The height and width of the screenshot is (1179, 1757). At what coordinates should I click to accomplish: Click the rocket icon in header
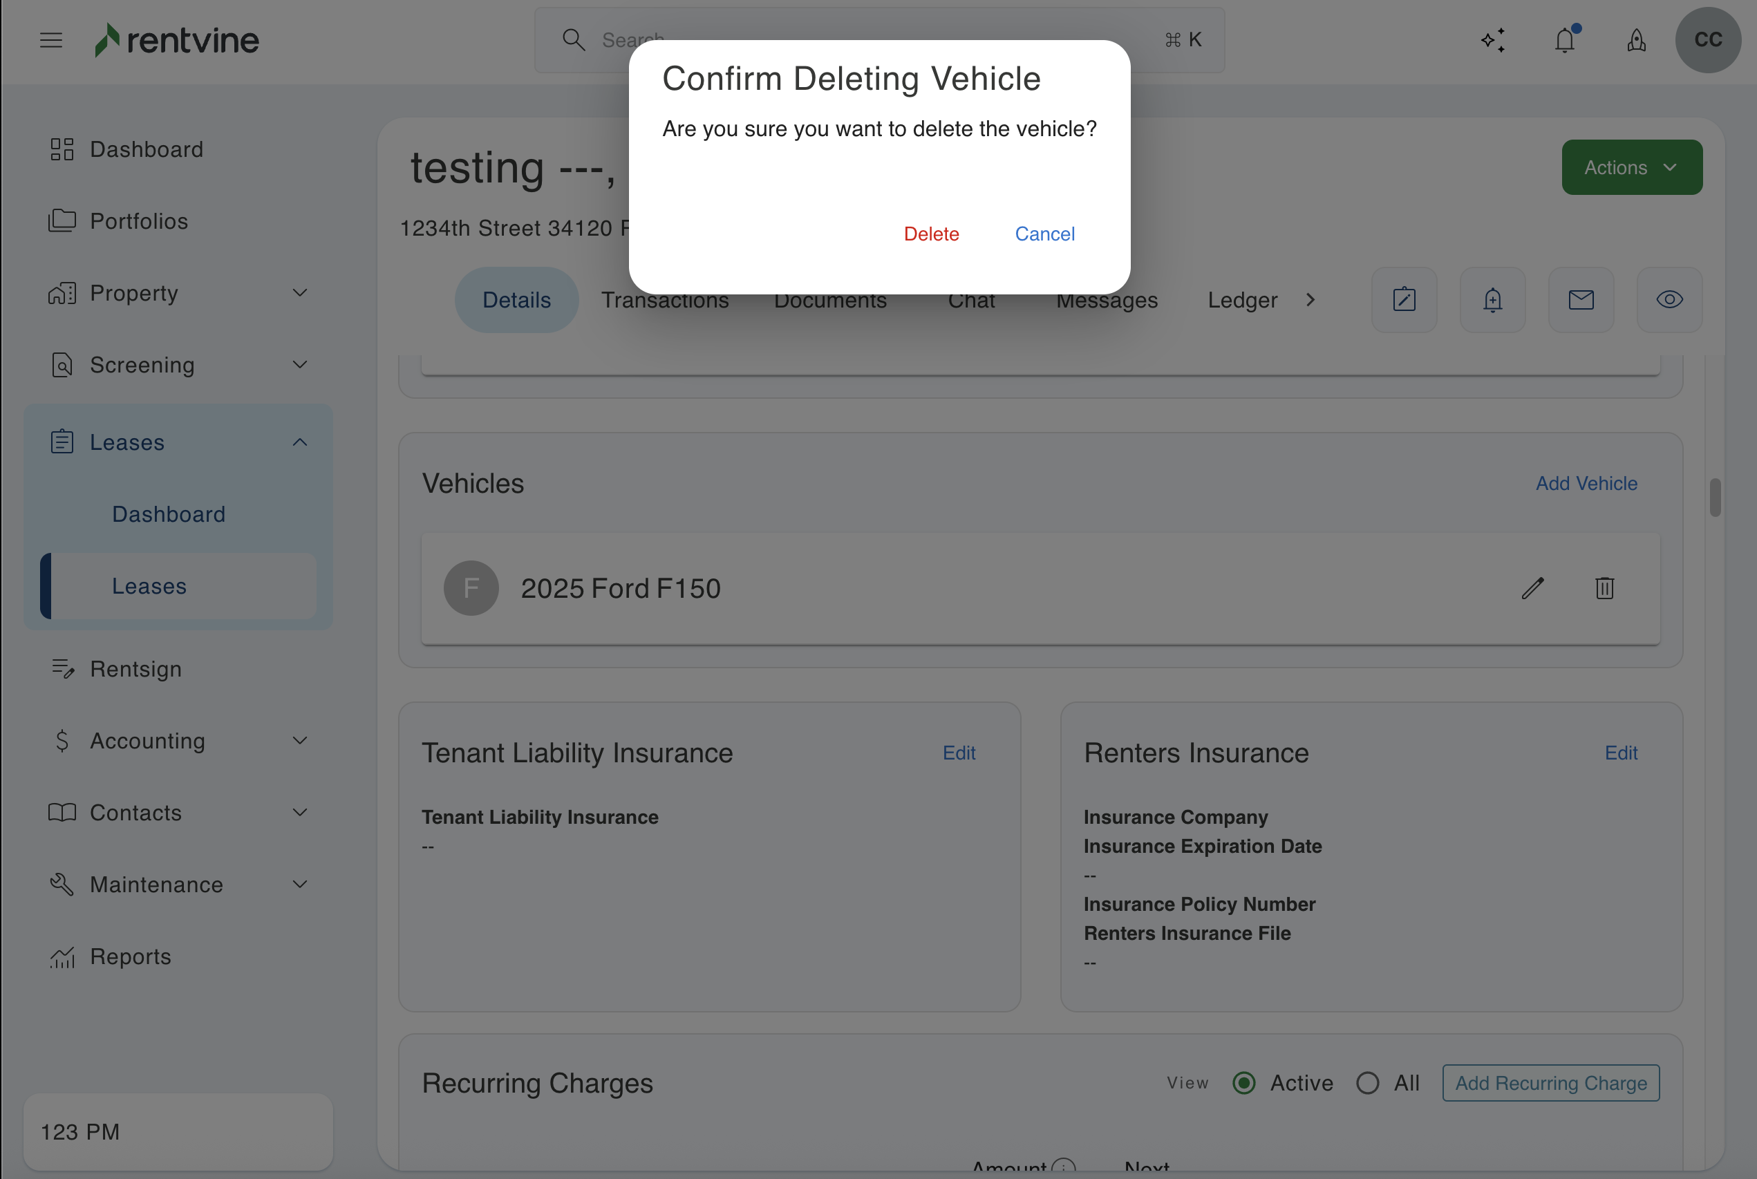[x=1637, y=40]
